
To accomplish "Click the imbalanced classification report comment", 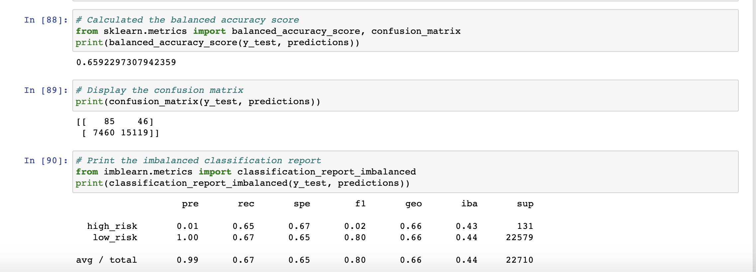I will point(198,161).
